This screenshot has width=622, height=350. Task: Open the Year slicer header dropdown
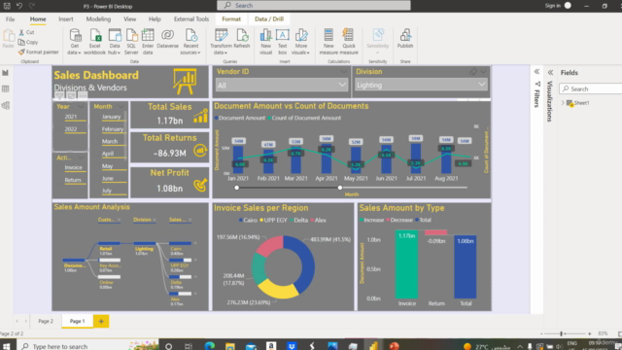[x=82, y=107]
